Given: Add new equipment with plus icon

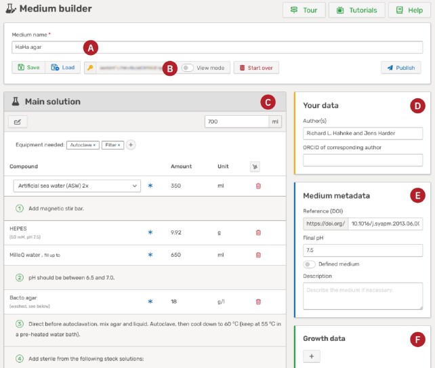Looking at the screenshot, I should (x=131, y=144).
